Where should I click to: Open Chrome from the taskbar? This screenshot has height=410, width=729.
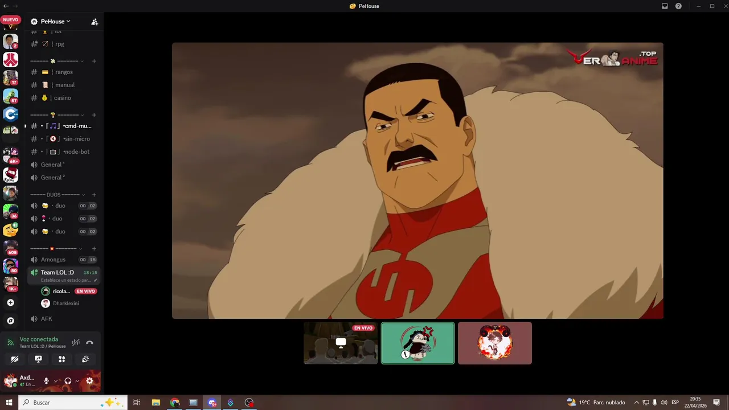click(174, 403)
